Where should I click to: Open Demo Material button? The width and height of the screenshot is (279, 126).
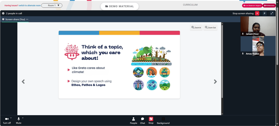pyautogui.click(x=120, y=6)
